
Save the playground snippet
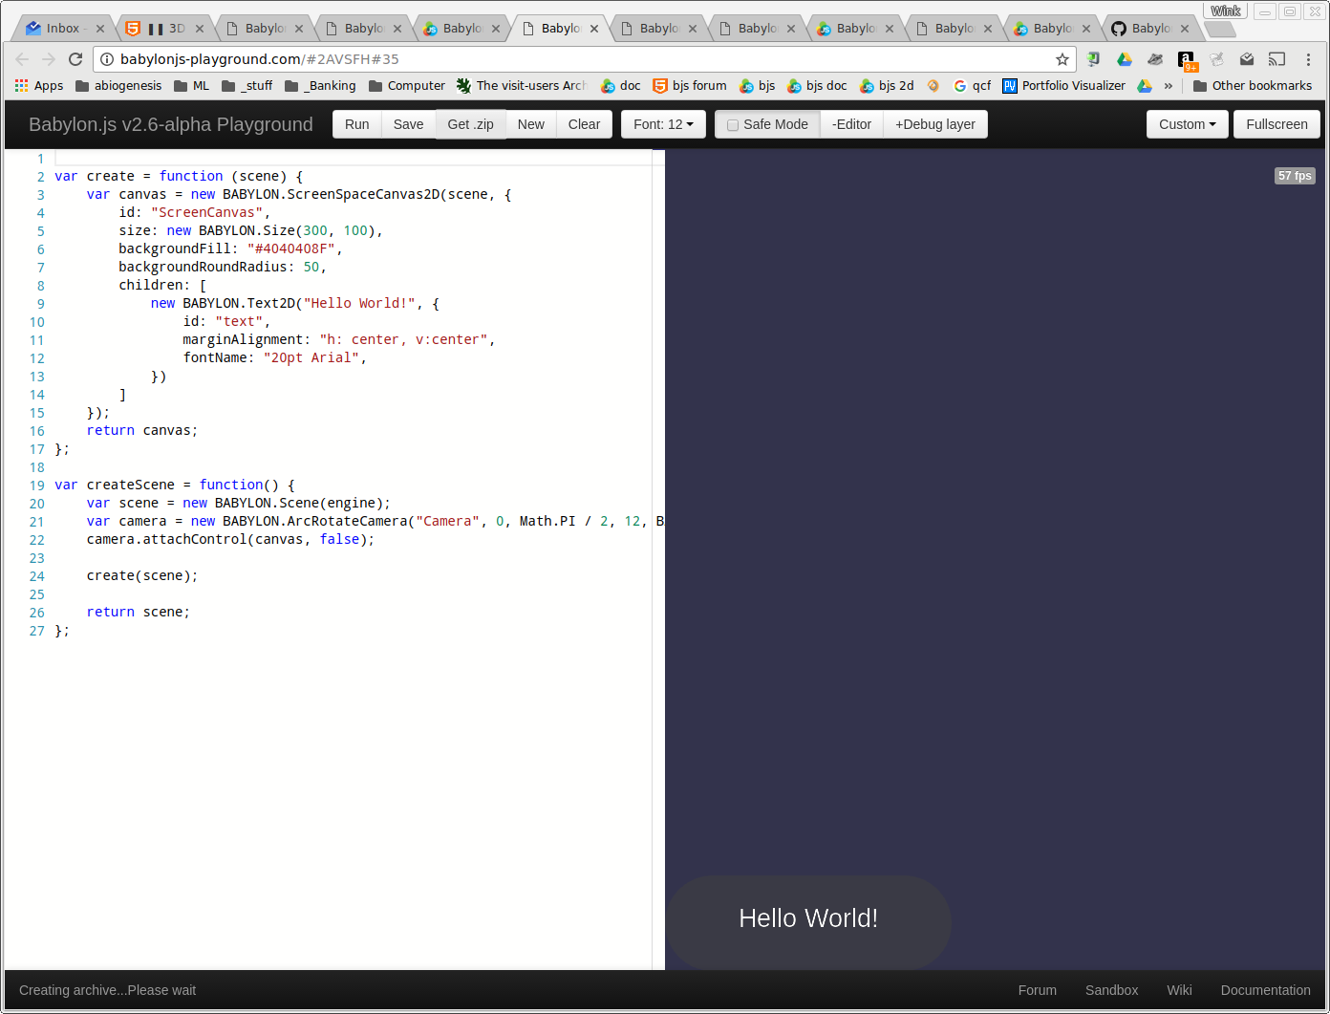[x=408, y=124]
